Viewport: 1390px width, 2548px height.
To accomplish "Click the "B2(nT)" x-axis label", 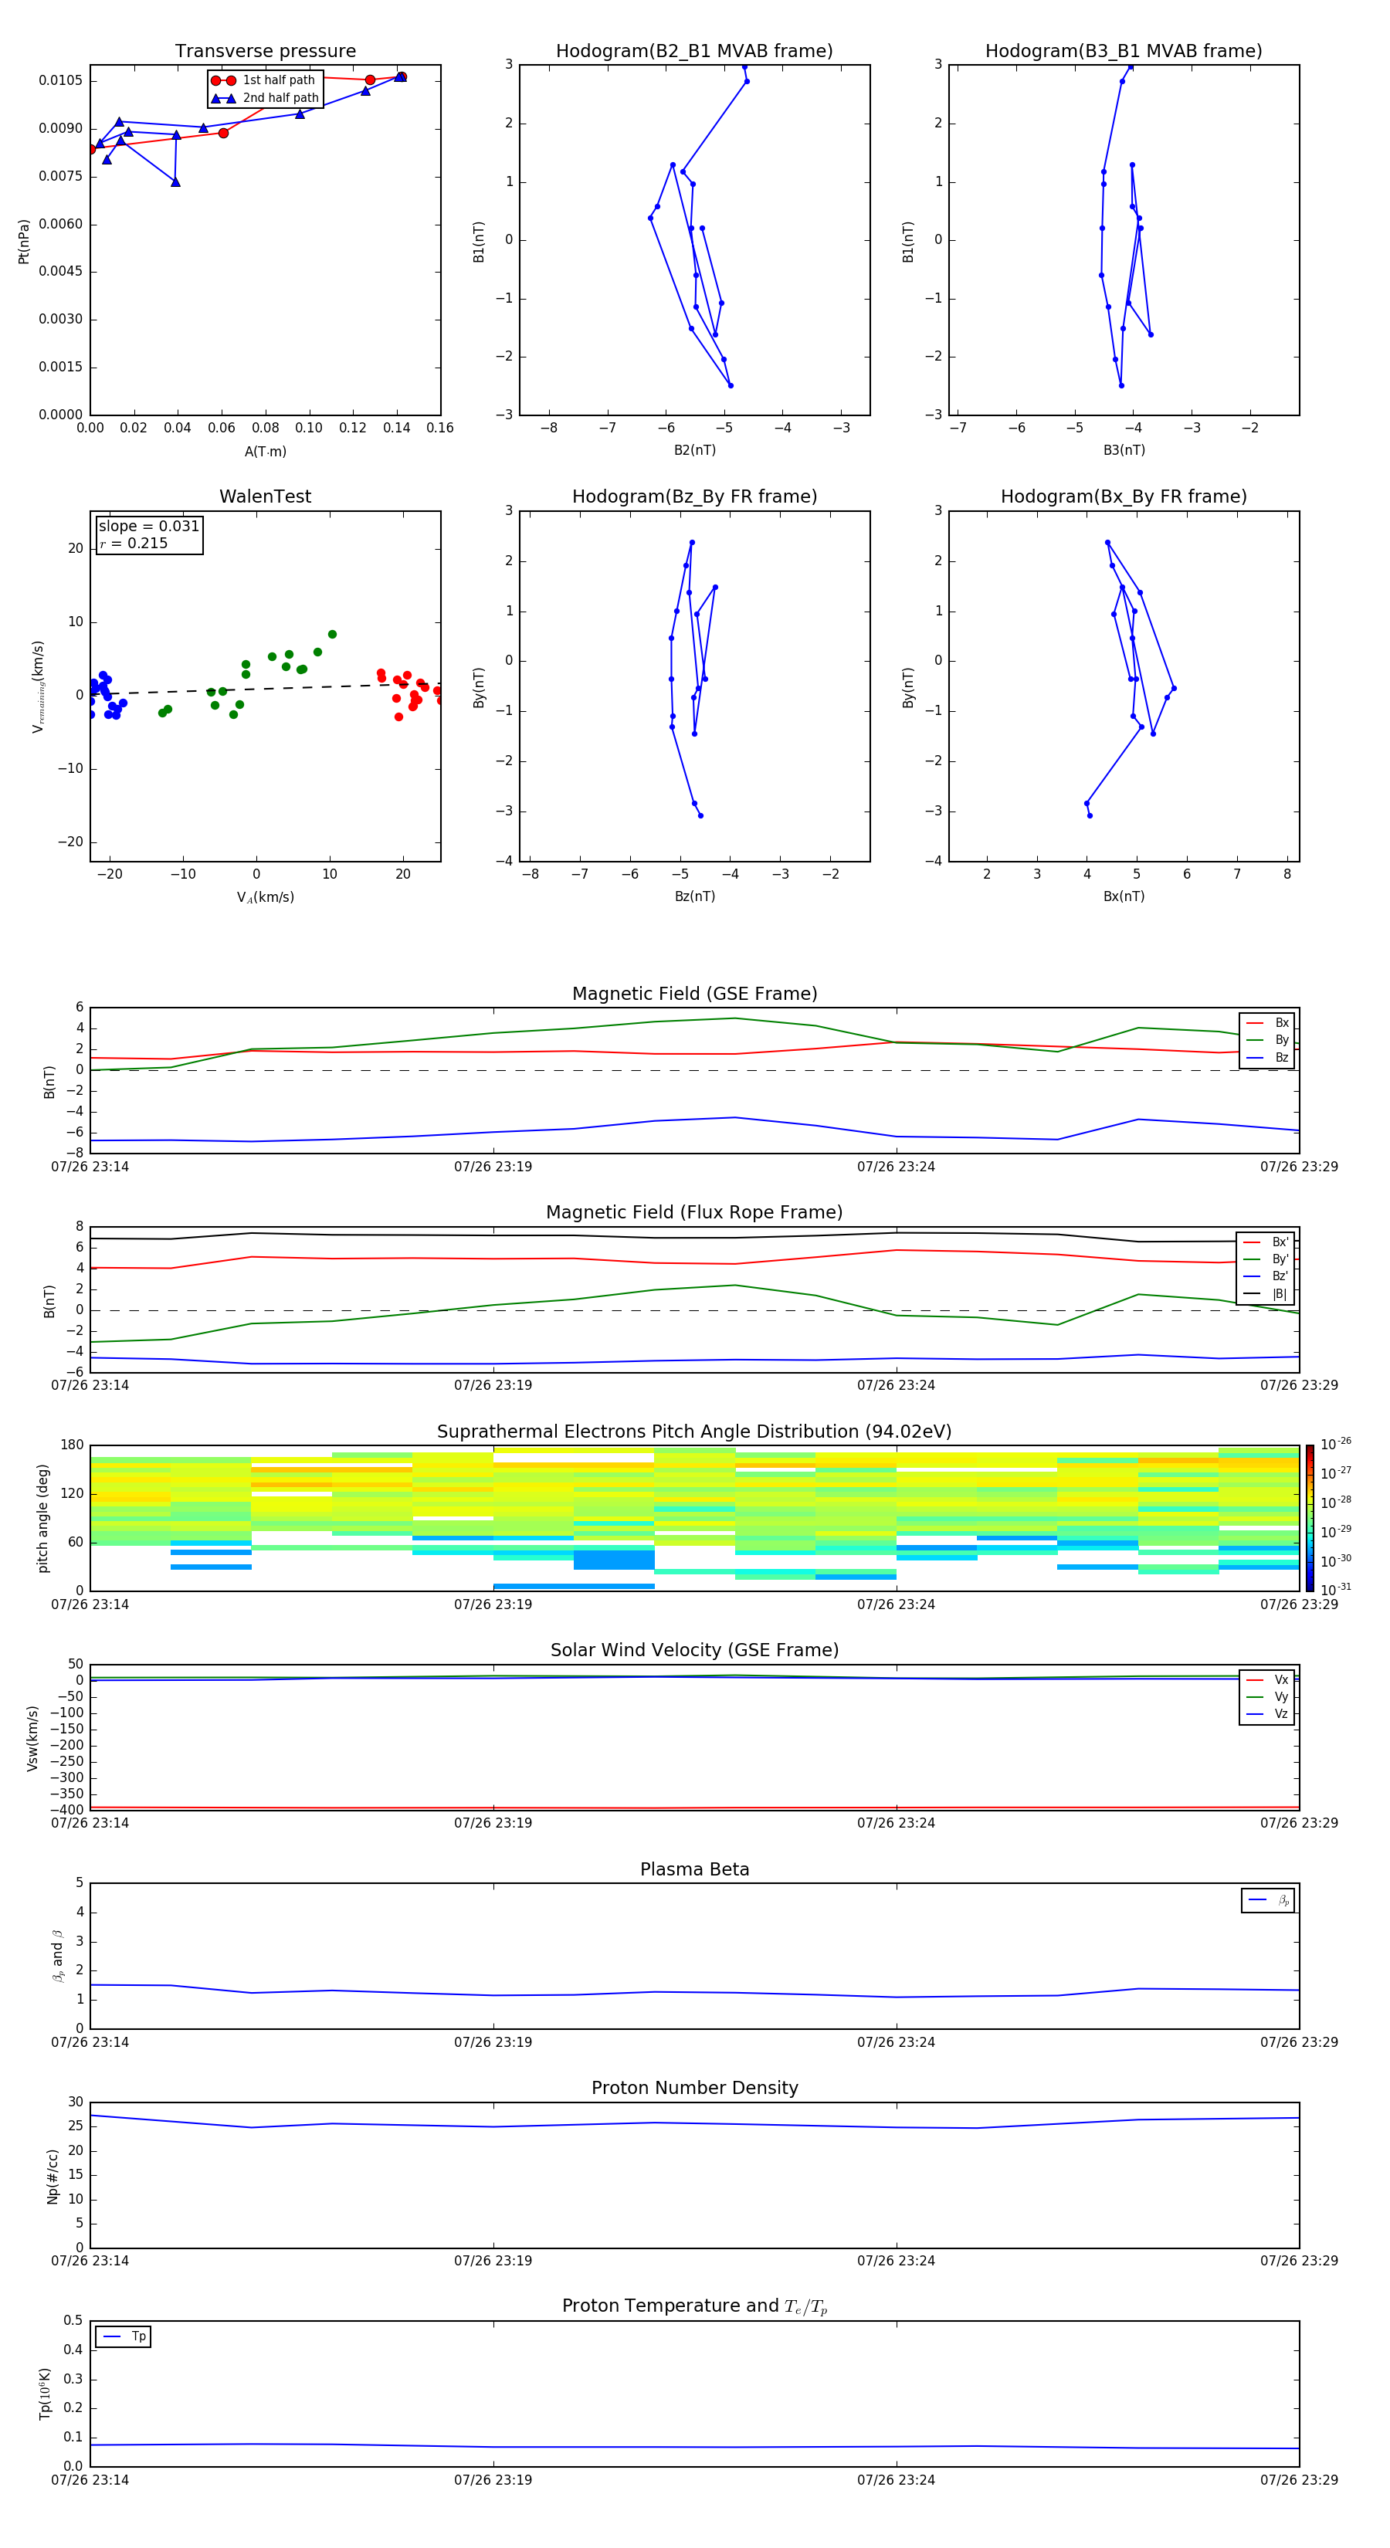I will click(x=694, y=450).
